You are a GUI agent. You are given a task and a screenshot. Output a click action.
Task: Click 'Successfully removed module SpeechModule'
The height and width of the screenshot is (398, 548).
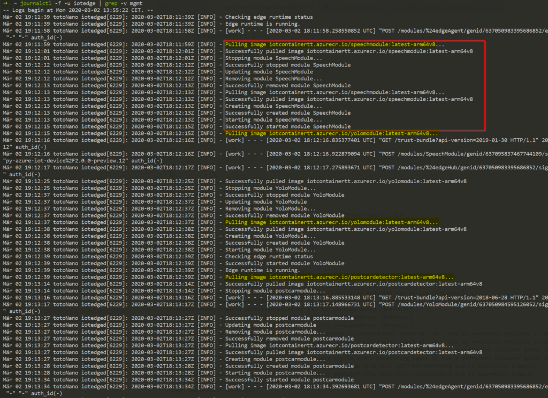click(x=287, y=86)
